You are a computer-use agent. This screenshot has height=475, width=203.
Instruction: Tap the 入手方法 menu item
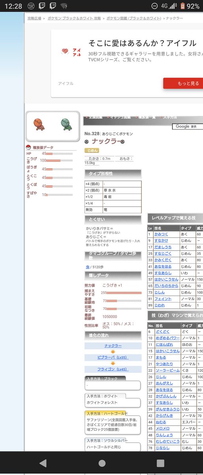(x=171, y=118)
